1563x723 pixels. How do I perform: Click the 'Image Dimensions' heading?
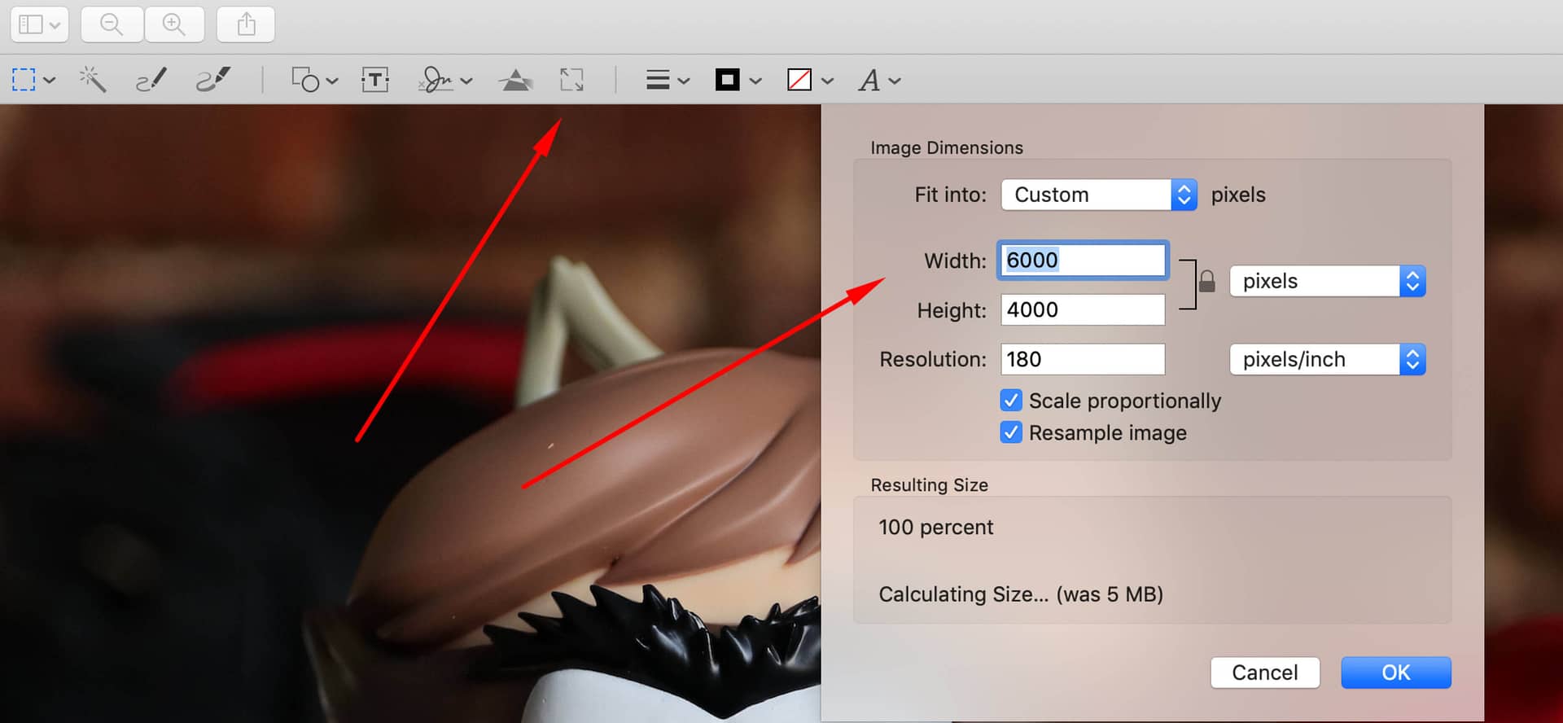947,147
